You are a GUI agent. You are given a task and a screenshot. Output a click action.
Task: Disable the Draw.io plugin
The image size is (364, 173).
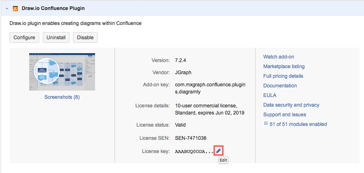pyautogui.click(x=85, y=37)
